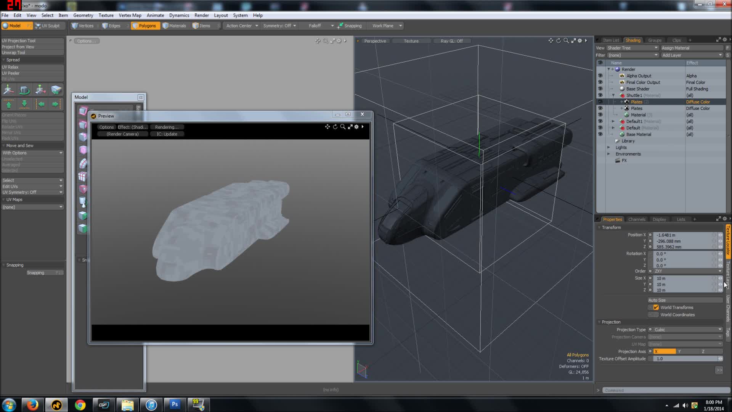Click the zoom magnifier icon in the perspective viewport

(566, 40)
